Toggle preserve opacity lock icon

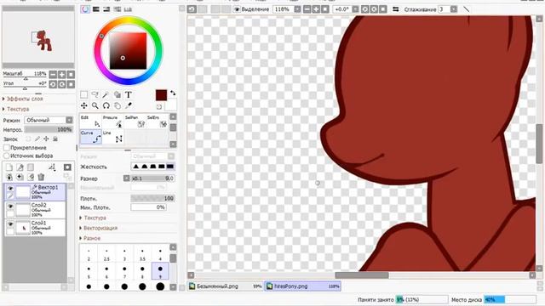(28, 139)
